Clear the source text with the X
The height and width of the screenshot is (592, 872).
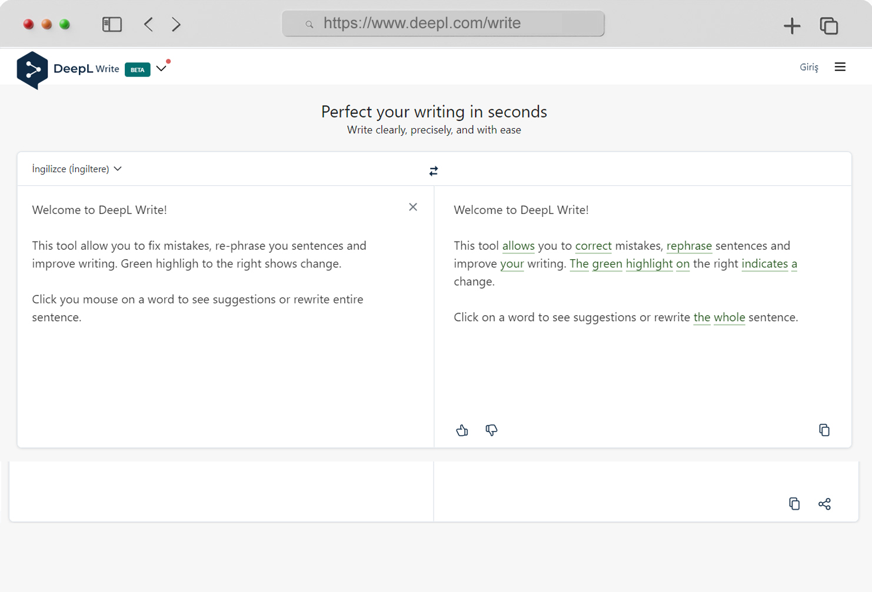click(413, 207)
